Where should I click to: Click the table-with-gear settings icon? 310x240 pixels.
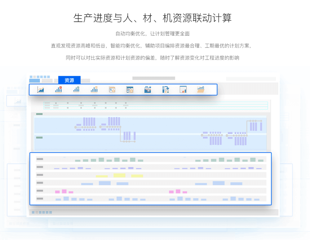[130, 90]
